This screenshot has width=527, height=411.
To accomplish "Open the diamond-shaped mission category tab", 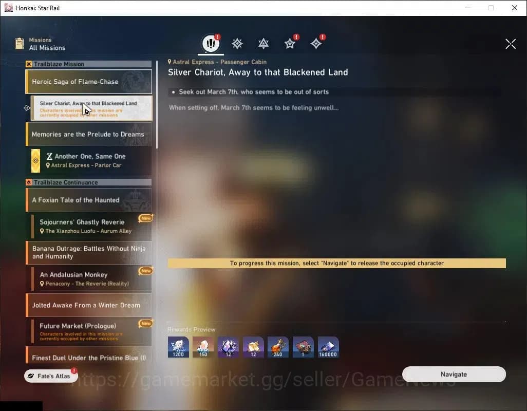I will point(316,44).
